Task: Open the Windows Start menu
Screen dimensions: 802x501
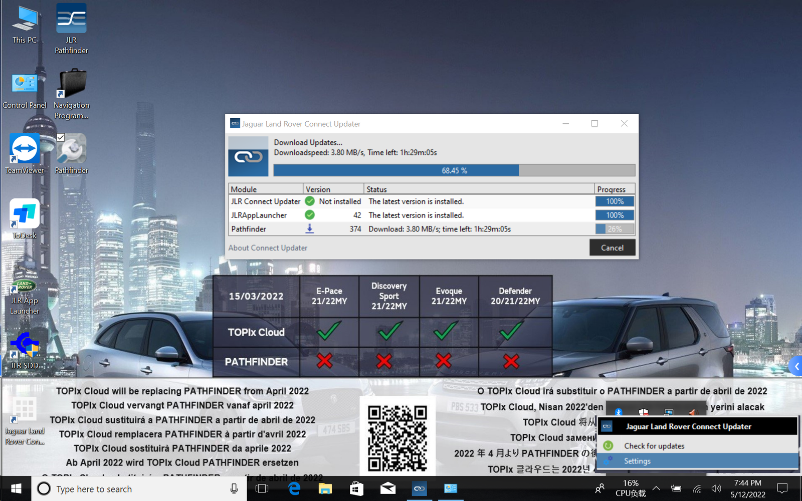Action: pos(16,488)
